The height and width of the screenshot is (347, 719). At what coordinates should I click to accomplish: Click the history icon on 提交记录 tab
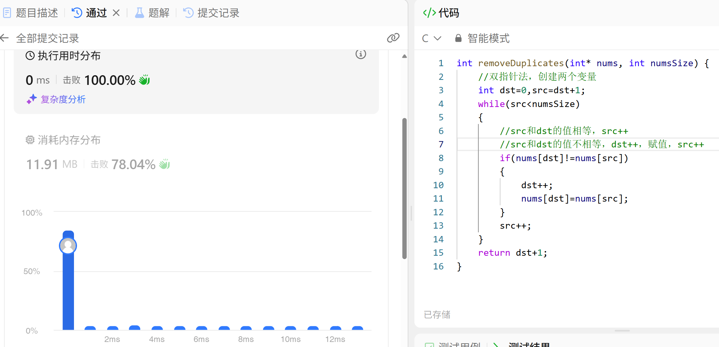(x=188, y=13)
